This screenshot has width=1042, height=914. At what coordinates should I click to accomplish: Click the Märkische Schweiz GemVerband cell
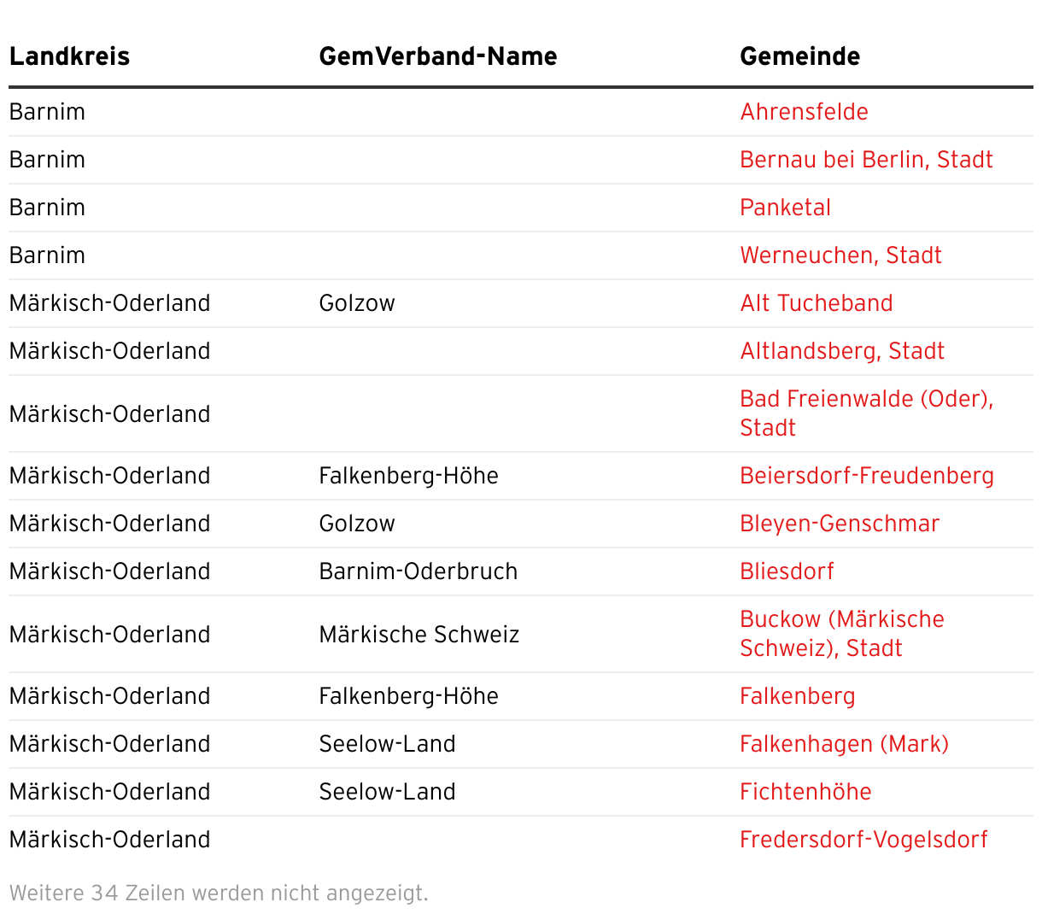pyautogui.click(x=419, y=635)
